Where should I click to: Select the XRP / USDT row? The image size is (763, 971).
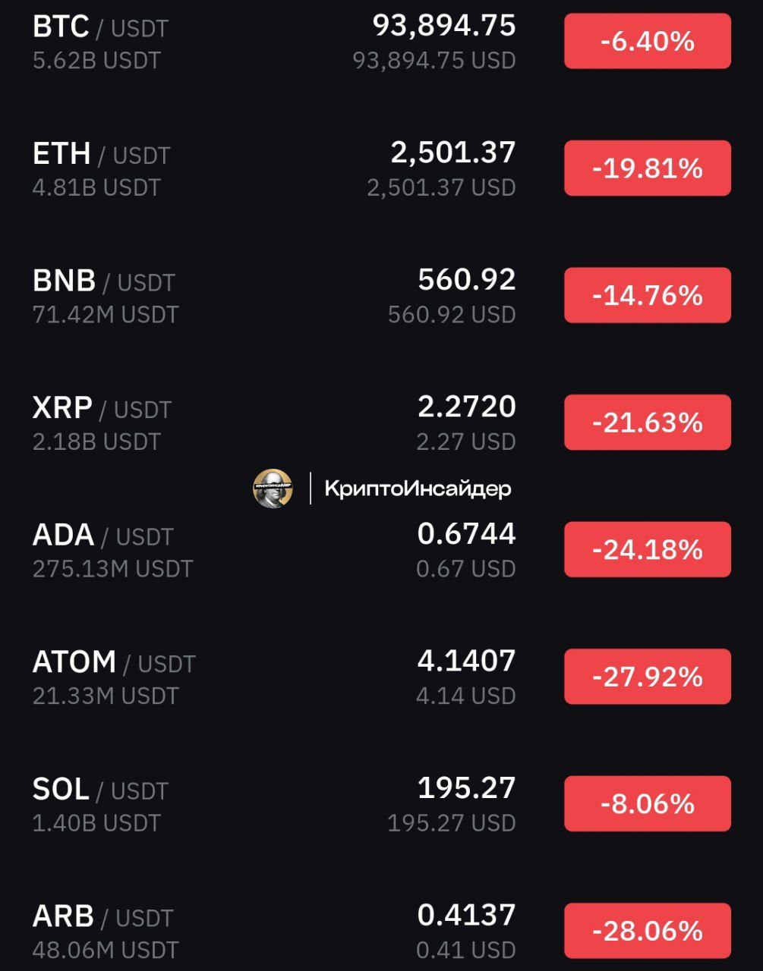pos(381,423)
